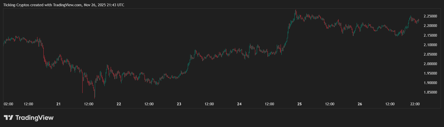Image resolution: width=444 pixels, height=127 pixels.
Task: Click the 2.25000 price axis label
Action: click(430, 16)
